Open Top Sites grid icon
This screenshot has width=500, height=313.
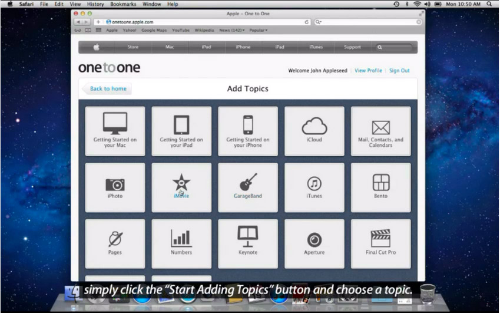(x=98, y=30)
